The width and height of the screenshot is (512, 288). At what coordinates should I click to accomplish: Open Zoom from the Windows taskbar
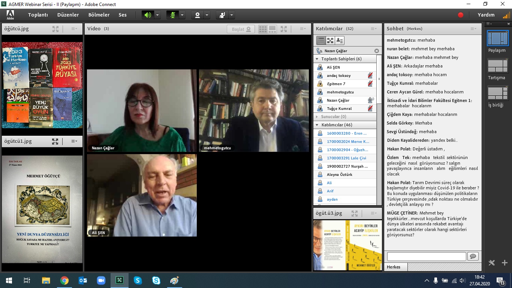(101, 280)
